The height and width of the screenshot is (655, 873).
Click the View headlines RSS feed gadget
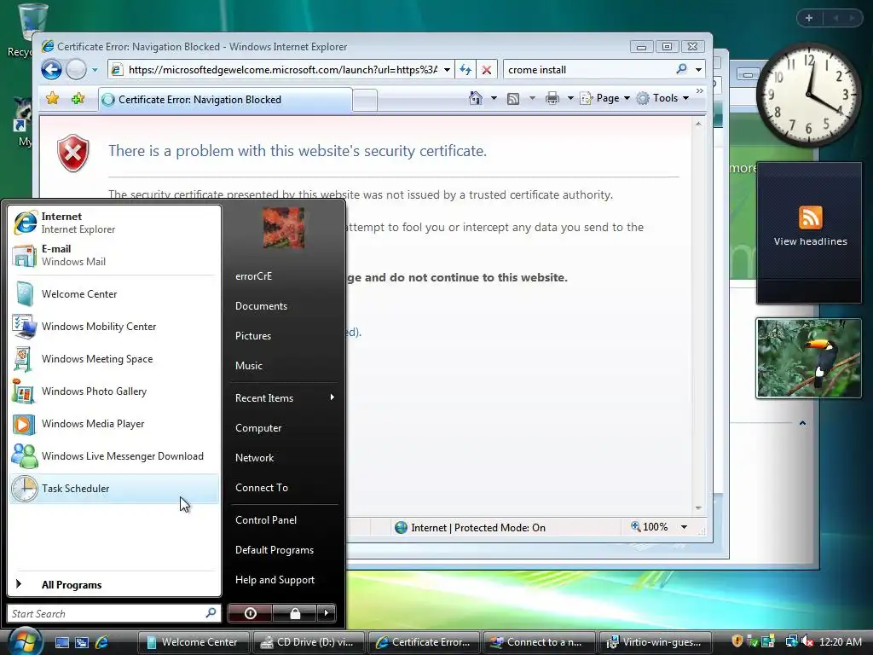pos(810,233)
